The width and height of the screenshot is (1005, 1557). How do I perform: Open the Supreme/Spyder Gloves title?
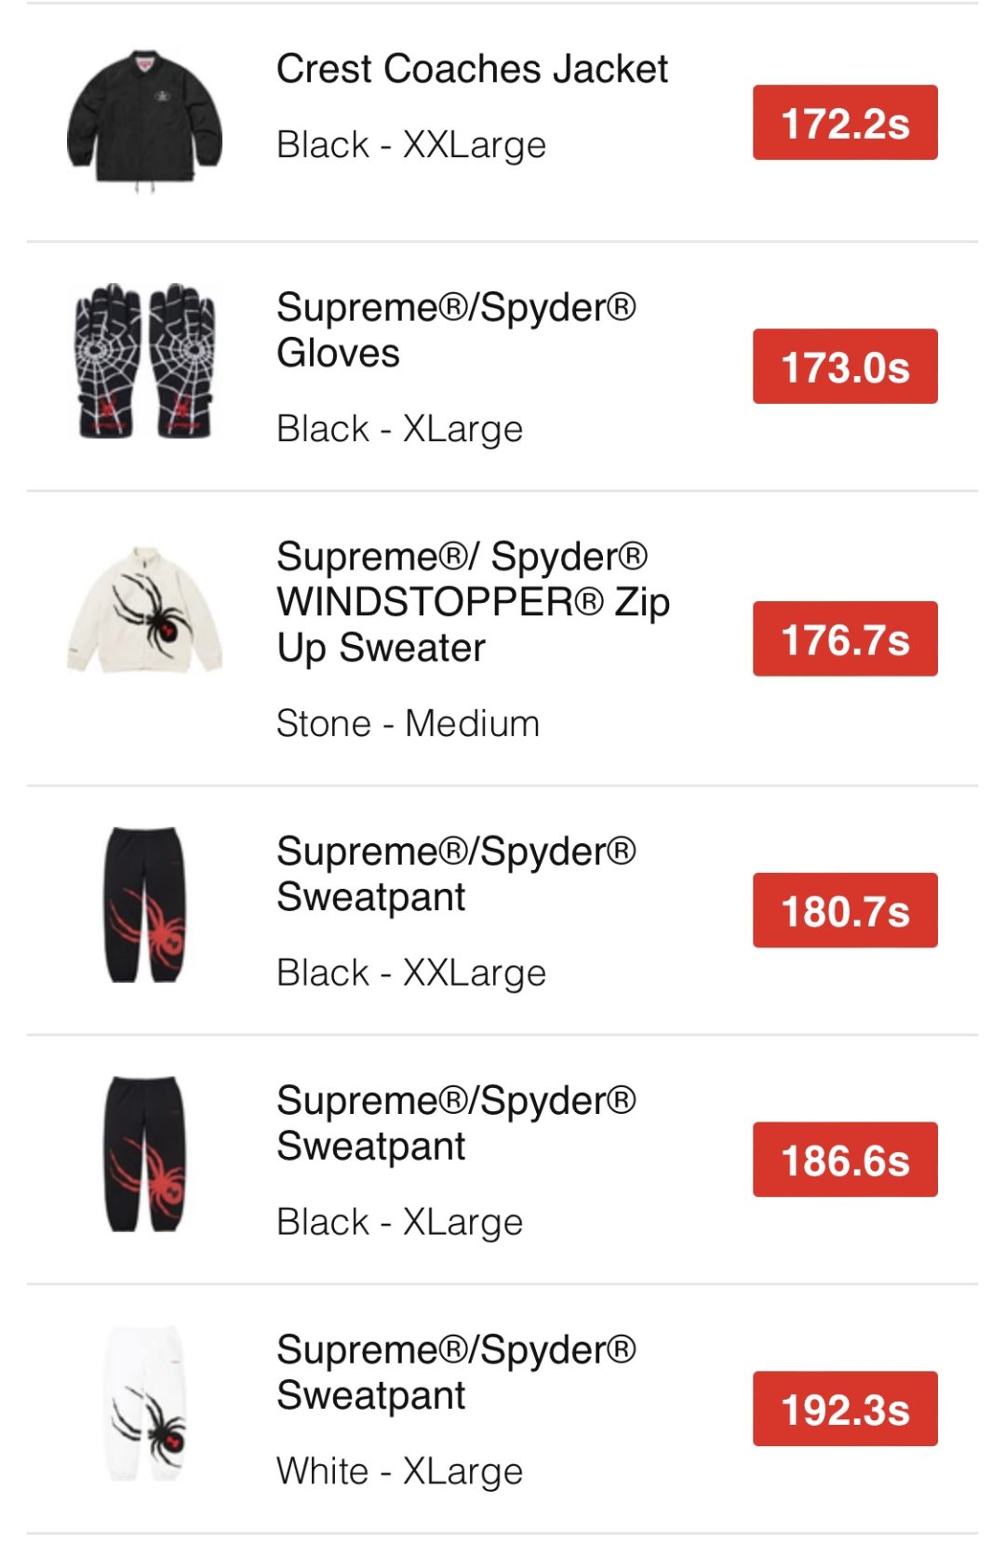(456, 329)
